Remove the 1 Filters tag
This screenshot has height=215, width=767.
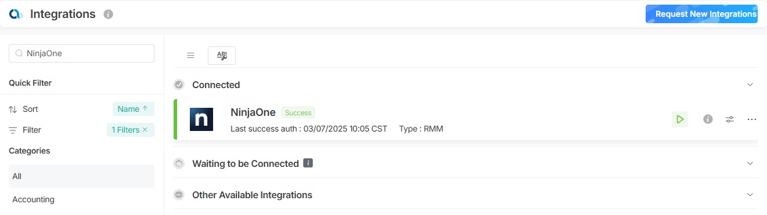pyautogui.click(x=145, y=130)
